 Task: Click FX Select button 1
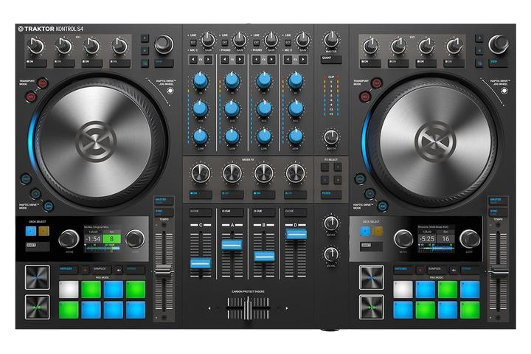tap(324, 167)
